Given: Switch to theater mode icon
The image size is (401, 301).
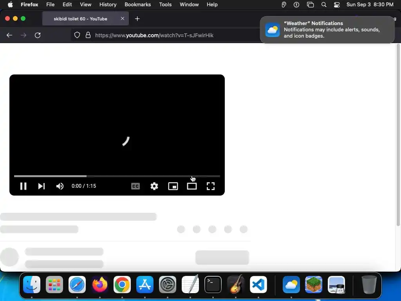Looking at the screenshot, I should pyautogui.click(x=192, y=186).
